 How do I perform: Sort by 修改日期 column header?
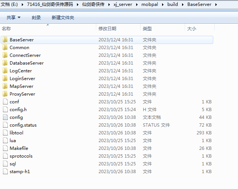point(107,29)
